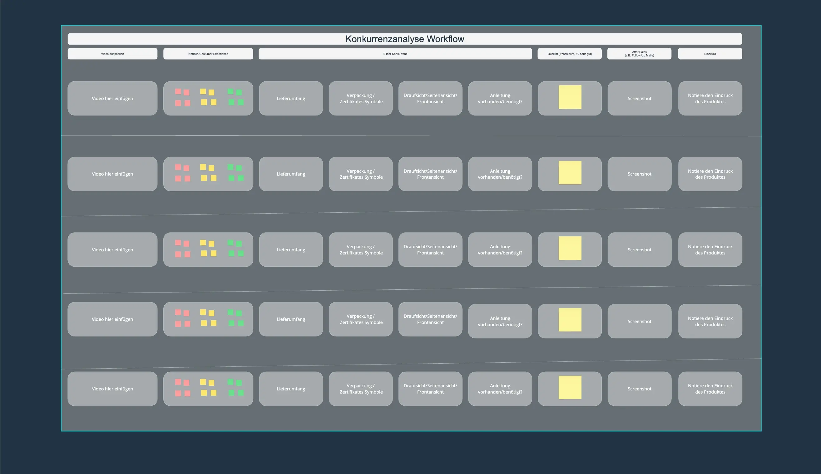The image size is (821, 474).
Task: Click top row Video hier einfügen card
Action: [112, 98]
